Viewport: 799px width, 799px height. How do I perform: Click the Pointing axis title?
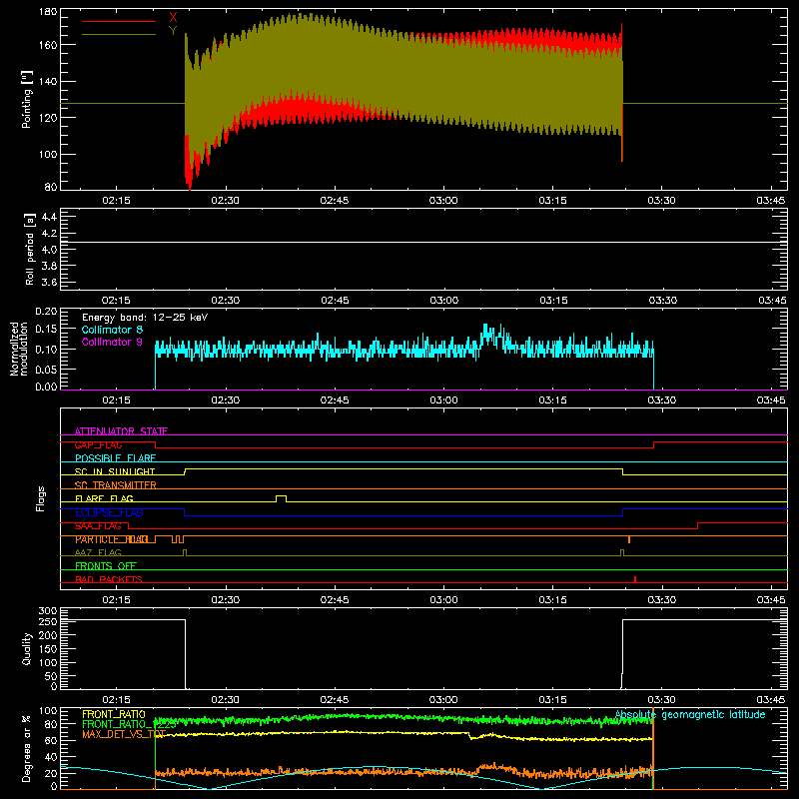tap(27, 99)
